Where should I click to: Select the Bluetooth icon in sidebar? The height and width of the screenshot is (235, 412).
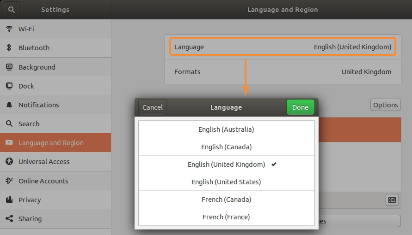9,47
